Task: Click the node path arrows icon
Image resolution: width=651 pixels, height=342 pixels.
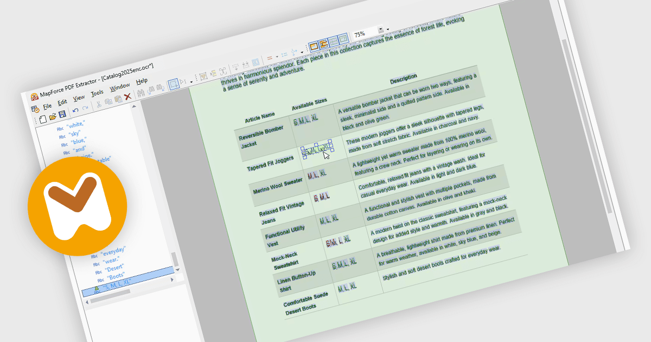Action: coord(294,52)
